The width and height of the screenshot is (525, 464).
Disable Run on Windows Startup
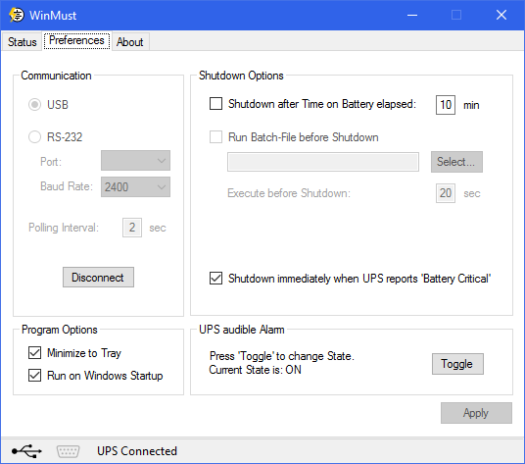point(35,376)
